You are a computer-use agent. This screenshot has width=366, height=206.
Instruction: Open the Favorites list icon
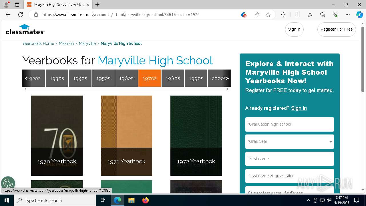(310, 15)
